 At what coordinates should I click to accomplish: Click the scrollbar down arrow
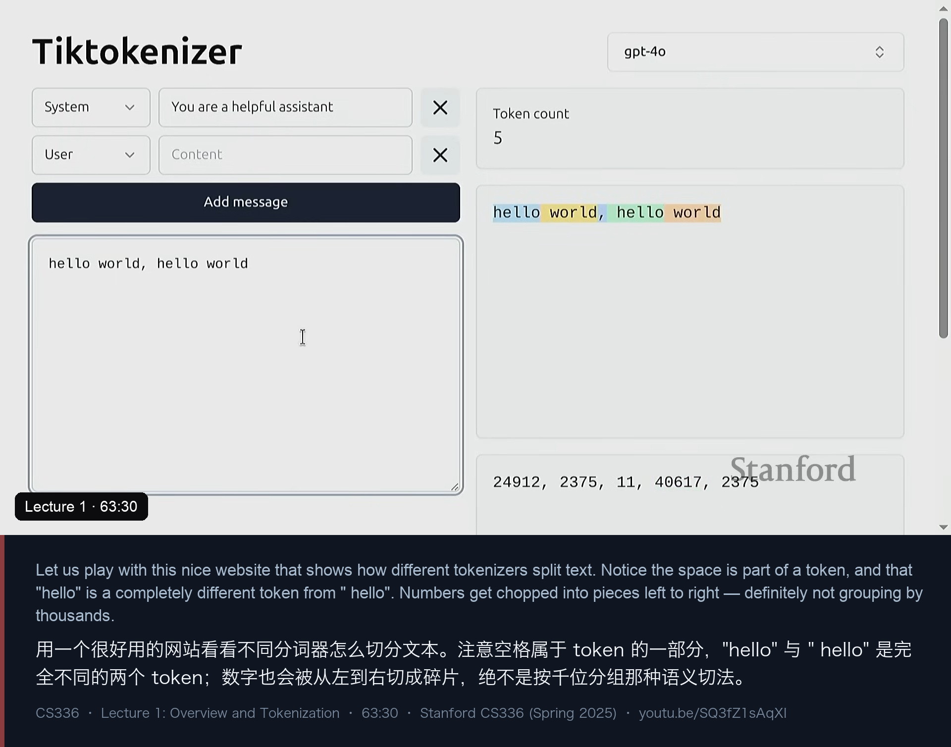[943, 527]
